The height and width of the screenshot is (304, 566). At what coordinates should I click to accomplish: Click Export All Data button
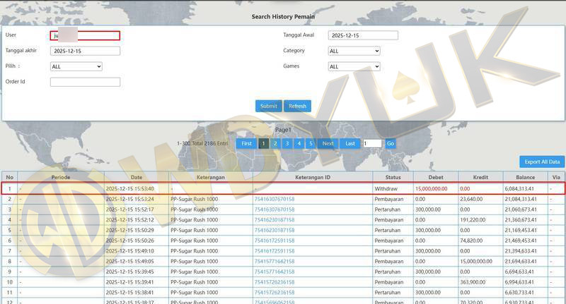pyautogui.click(x=542, y=162)
